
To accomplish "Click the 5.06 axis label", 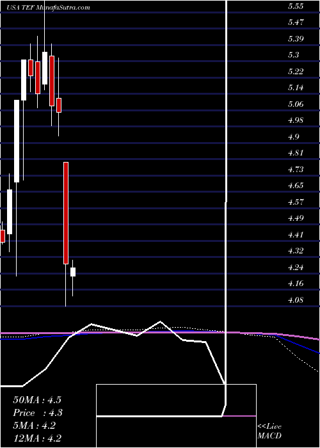I will (x=295, y=104).
